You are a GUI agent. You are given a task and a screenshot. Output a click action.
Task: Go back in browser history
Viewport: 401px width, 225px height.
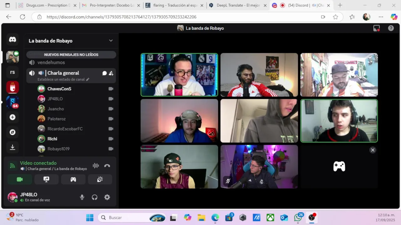coord(9,17)
